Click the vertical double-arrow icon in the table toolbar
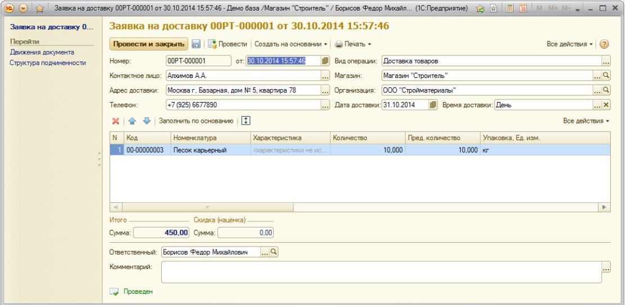This screenshot has height=305, width=631. [246, 121]
